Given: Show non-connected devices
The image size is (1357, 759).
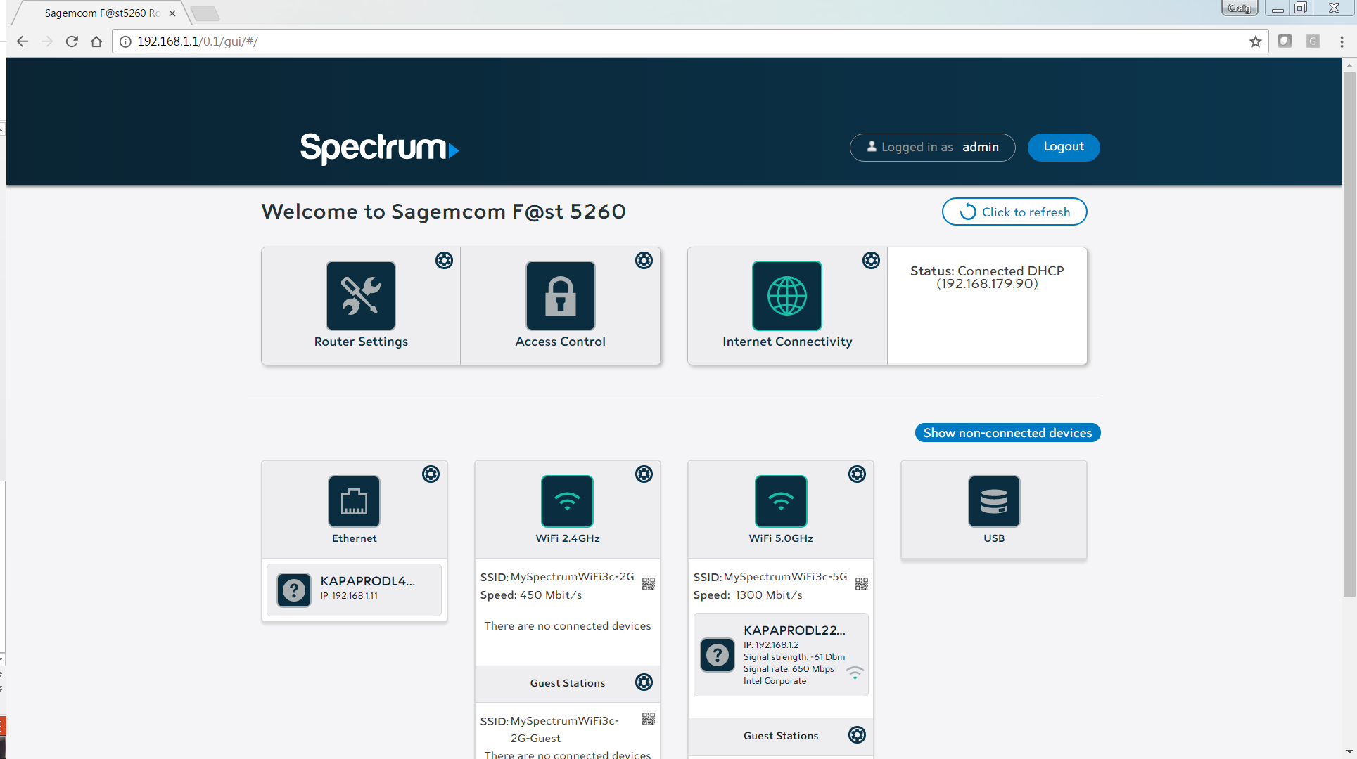Looking at the screenshot, I should click(1007, 433).
